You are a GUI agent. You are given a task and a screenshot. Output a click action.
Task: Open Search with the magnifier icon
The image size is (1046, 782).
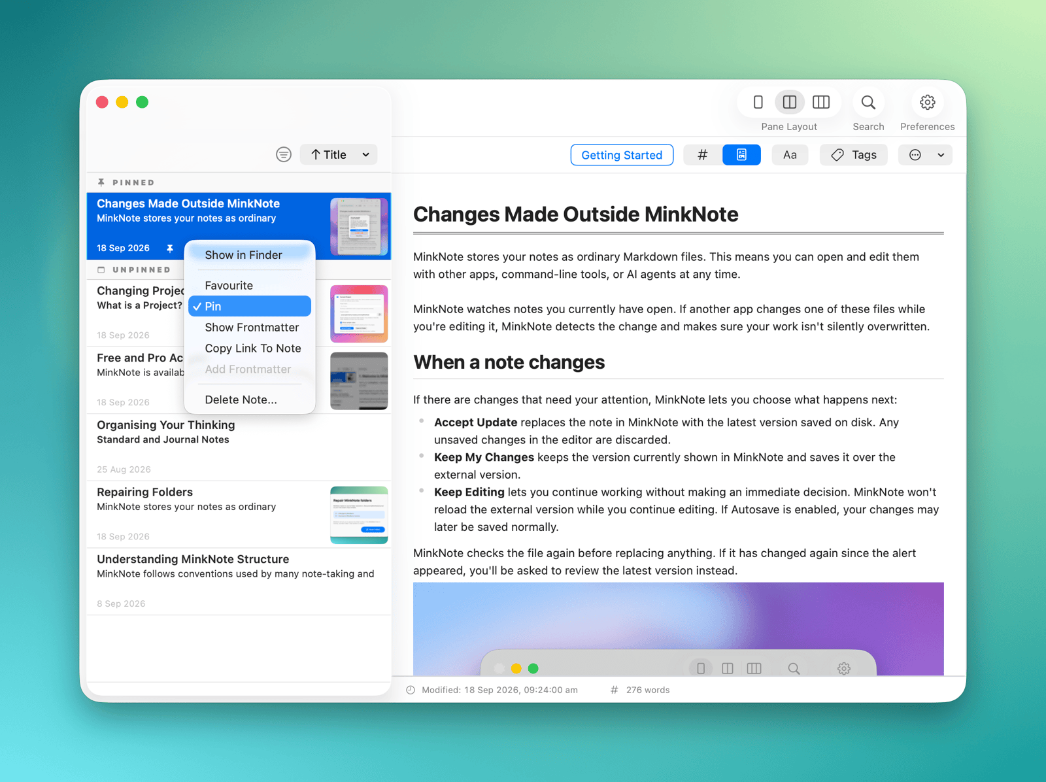tap(868, 103)
